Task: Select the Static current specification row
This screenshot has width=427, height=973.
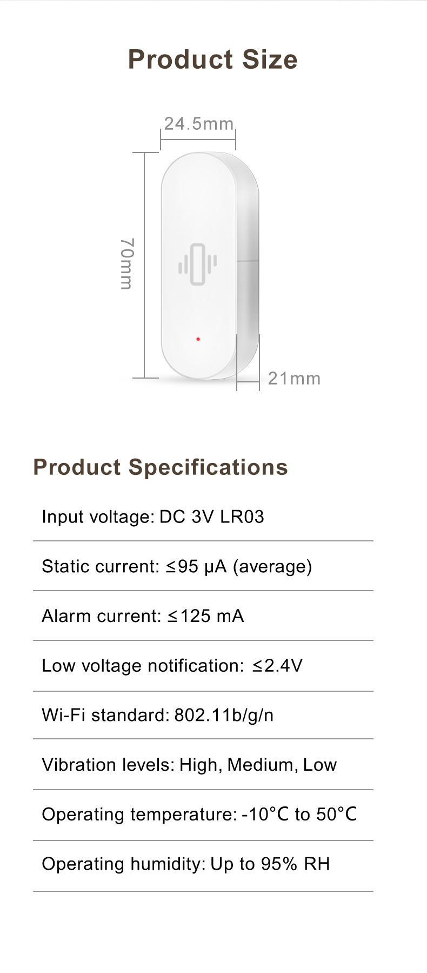Action: [x=177, y=566]
